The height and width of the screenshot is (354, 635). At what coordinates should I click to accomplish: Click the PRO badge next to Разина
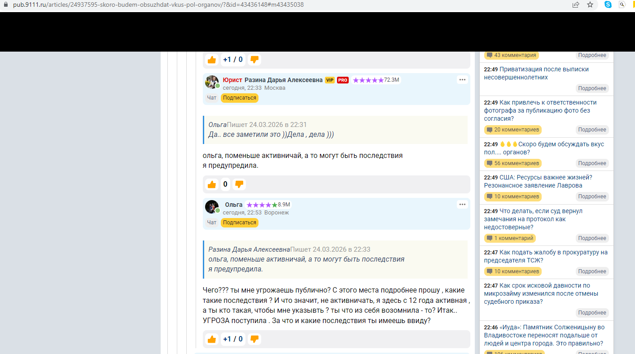pos(343,80)
